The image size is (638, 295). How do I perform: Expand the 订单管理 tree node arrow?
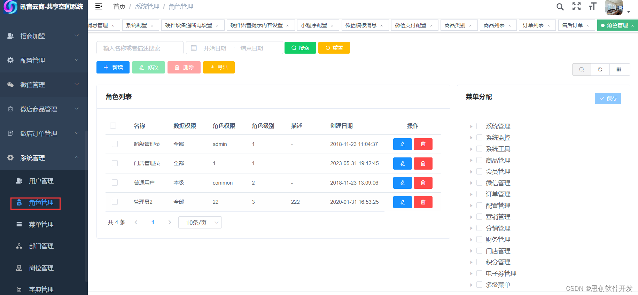point(471,194)
